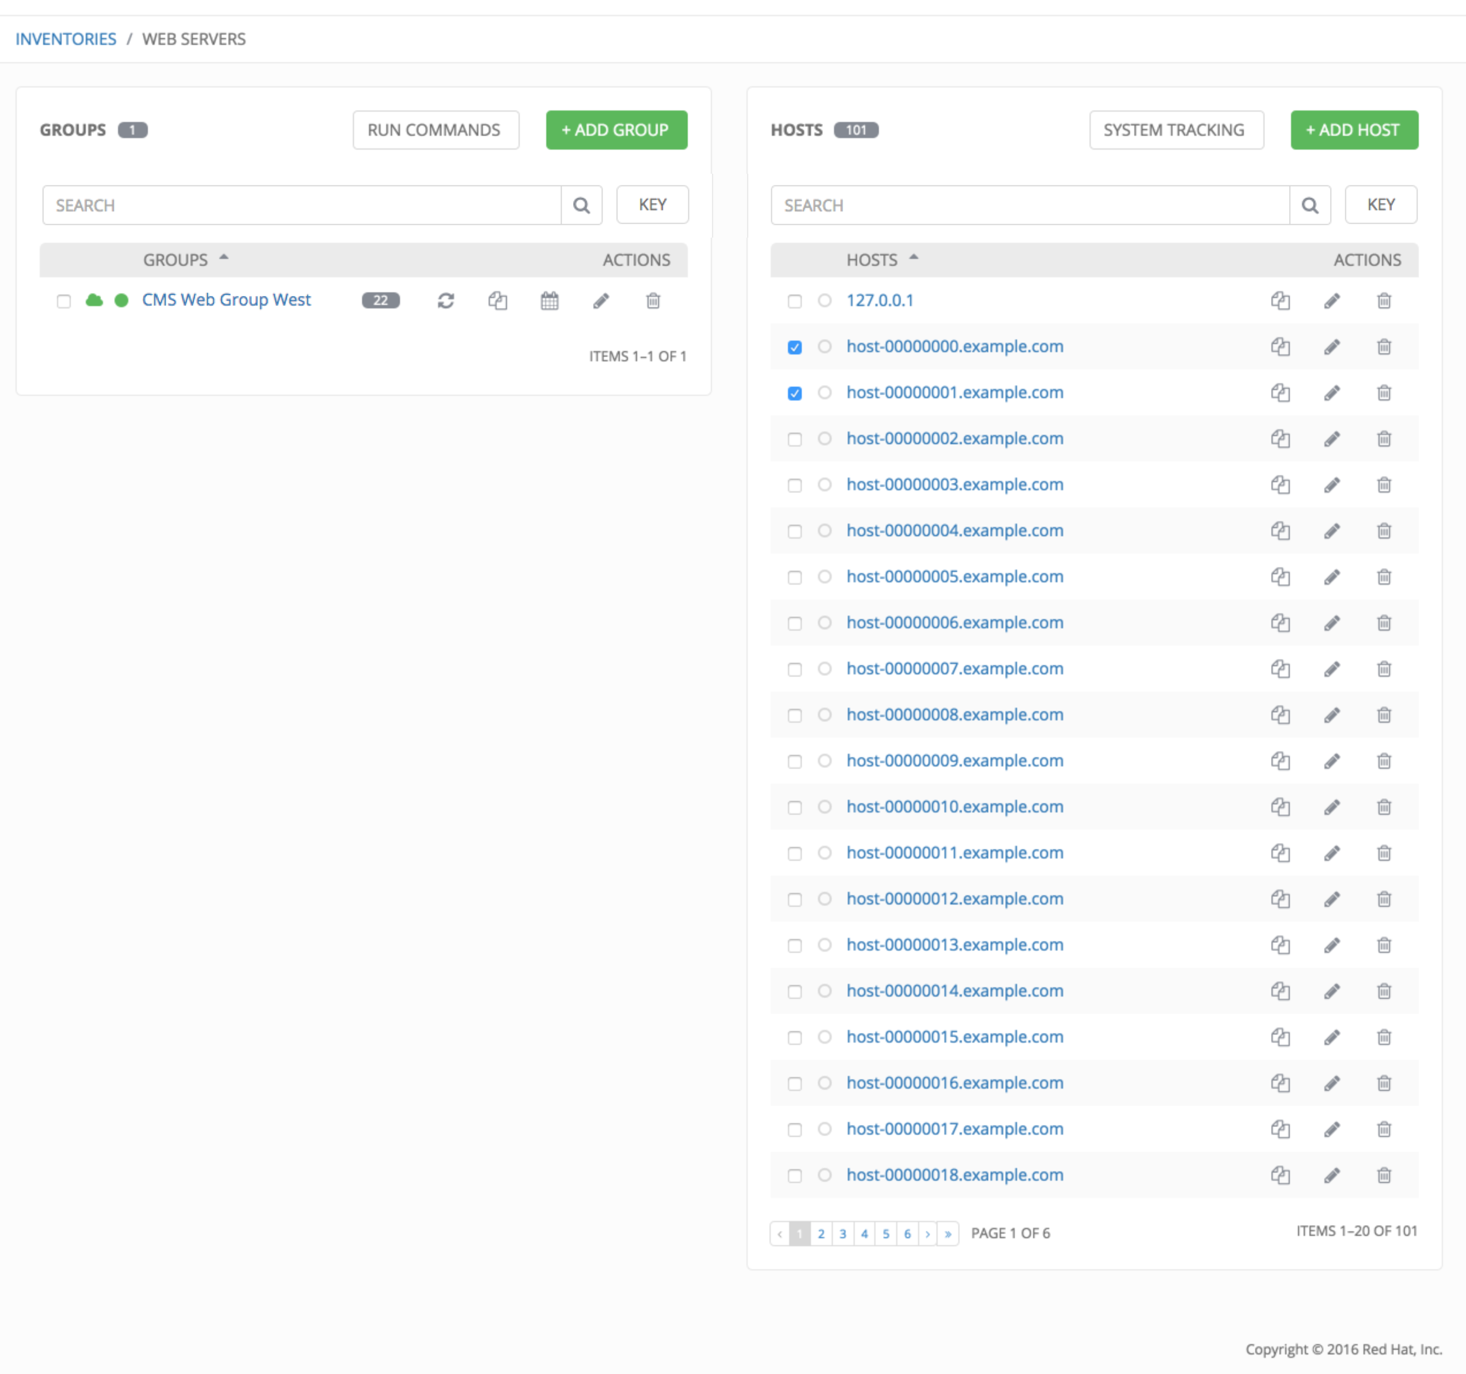Click edit pencil for host-00000005.example.com

[x=1332, y=577]
